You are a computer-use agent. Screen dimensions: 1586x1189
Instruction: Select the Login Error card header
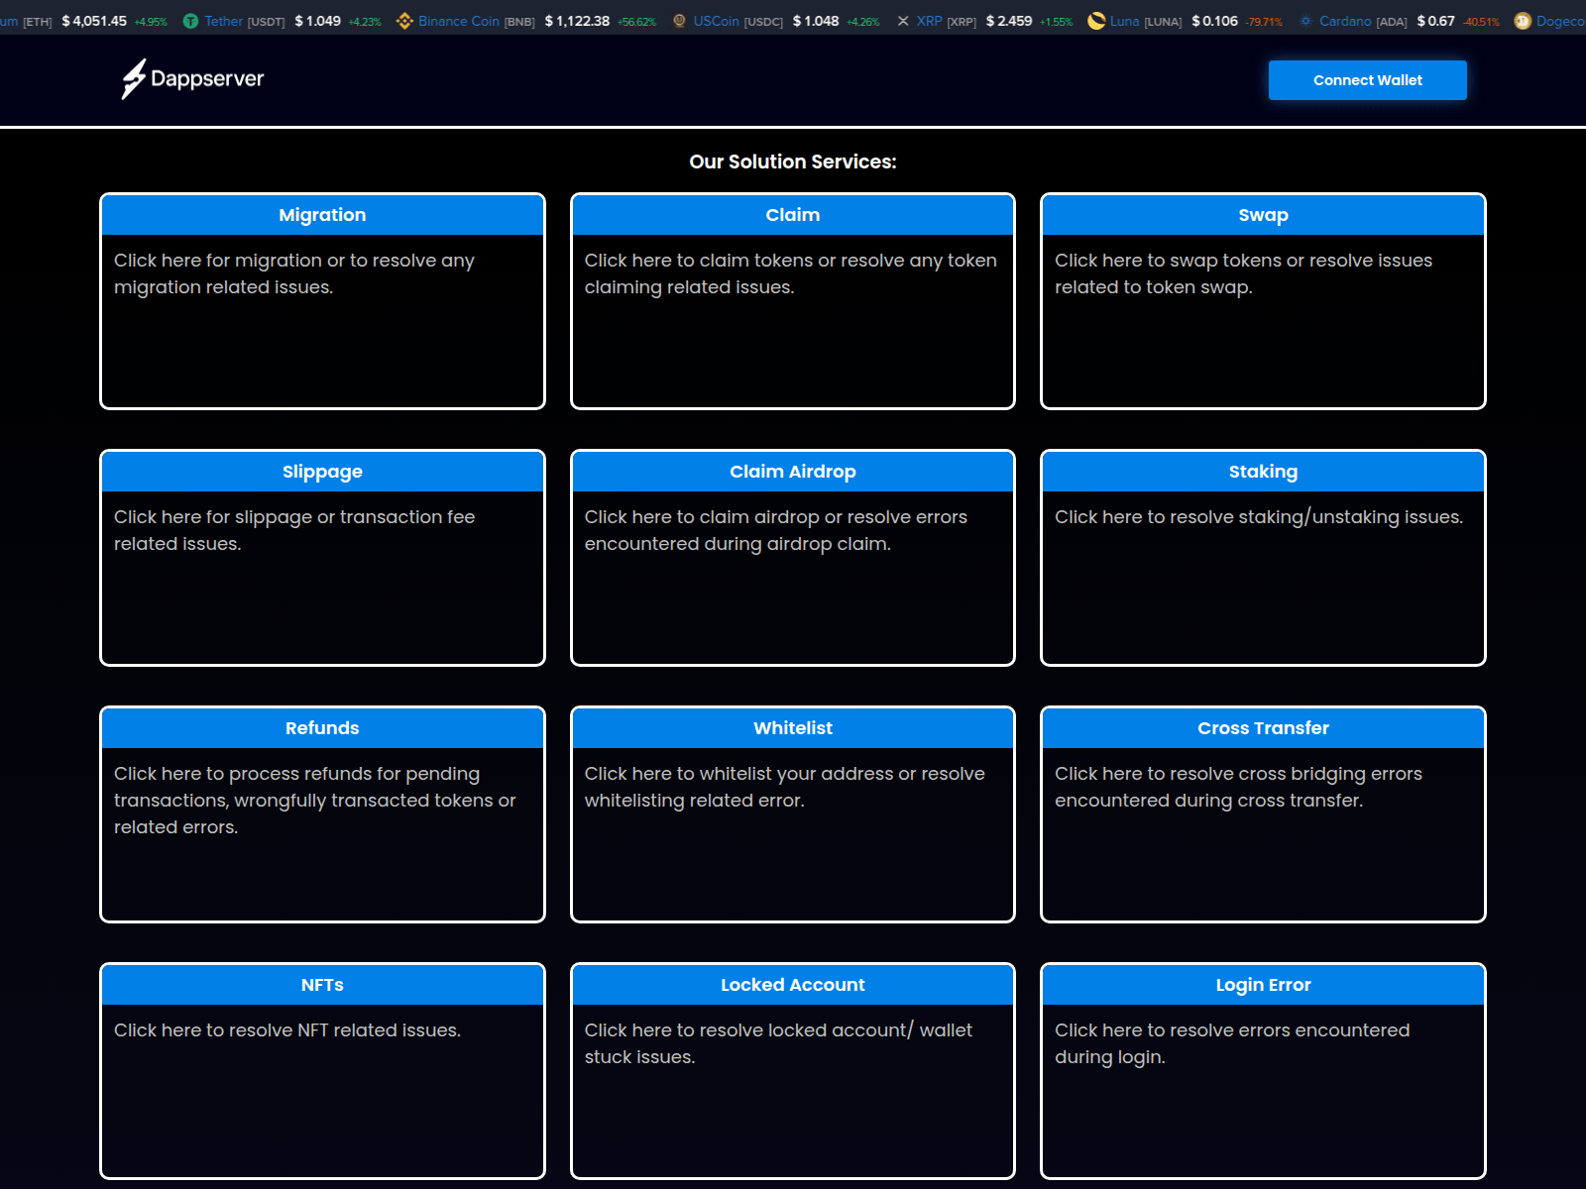pos(1263,985)
